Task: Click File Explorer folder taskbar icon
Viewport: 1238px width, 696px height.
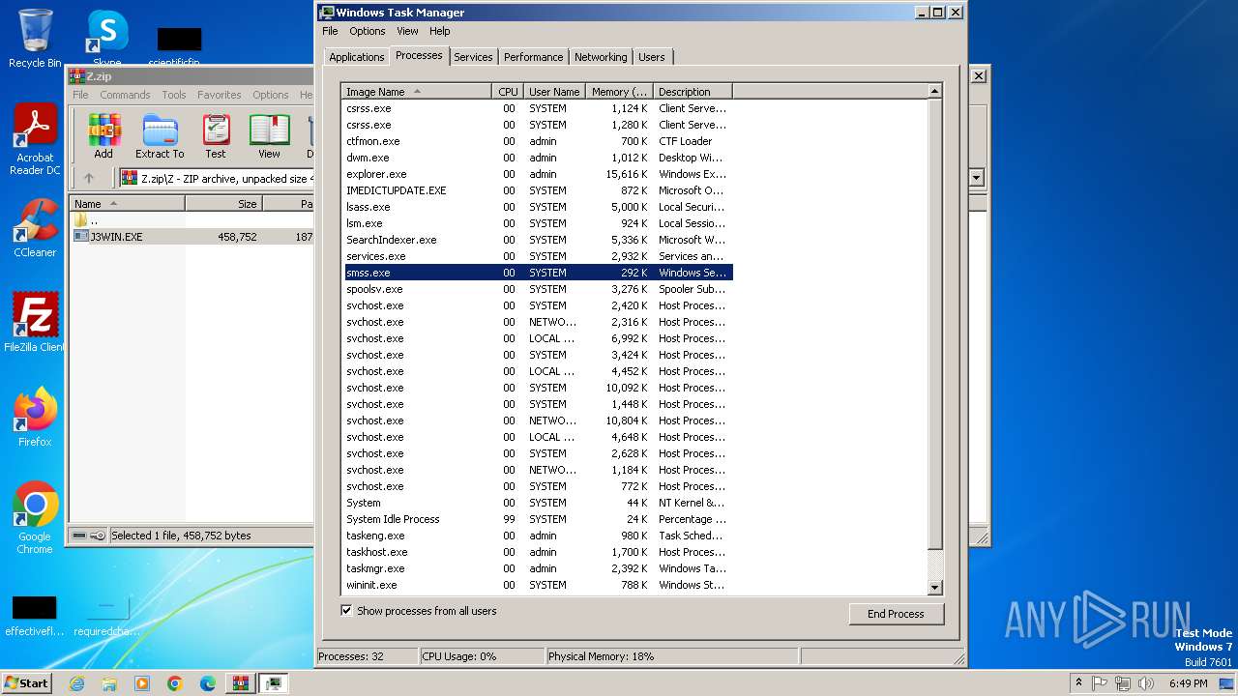Action: tap(109, 683)
